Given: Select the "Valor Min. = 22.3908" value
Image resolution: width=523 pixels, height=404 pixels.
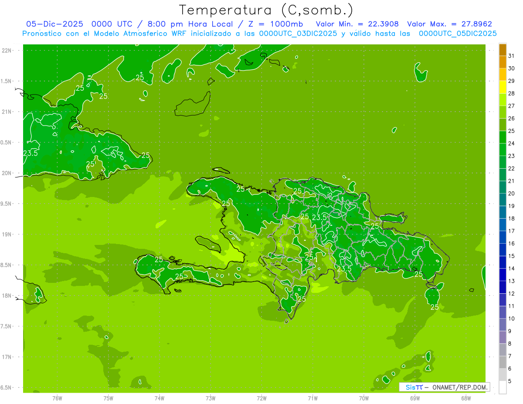Looking at the screenshot, I should pyautogui.click(x=357, y=24).
